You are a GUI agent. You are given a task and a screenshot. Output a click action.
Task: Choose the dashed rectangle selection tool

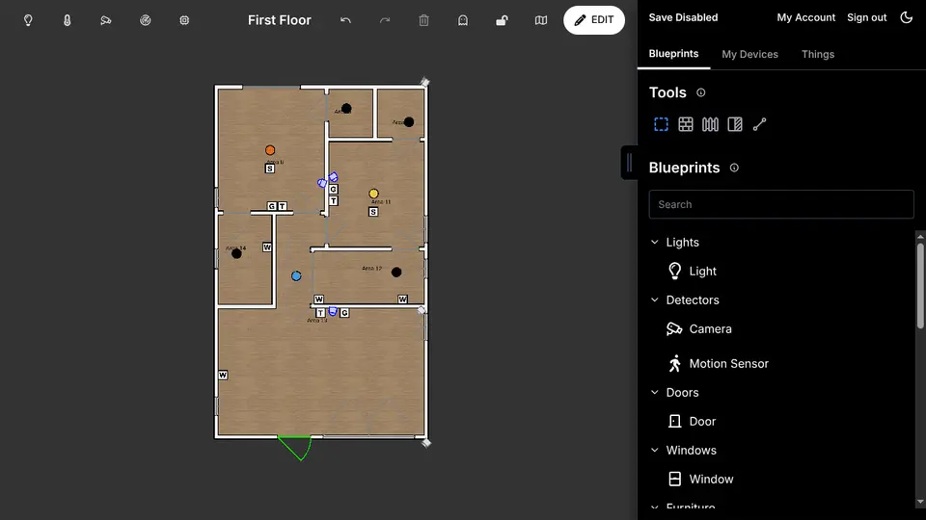point(661,124)
